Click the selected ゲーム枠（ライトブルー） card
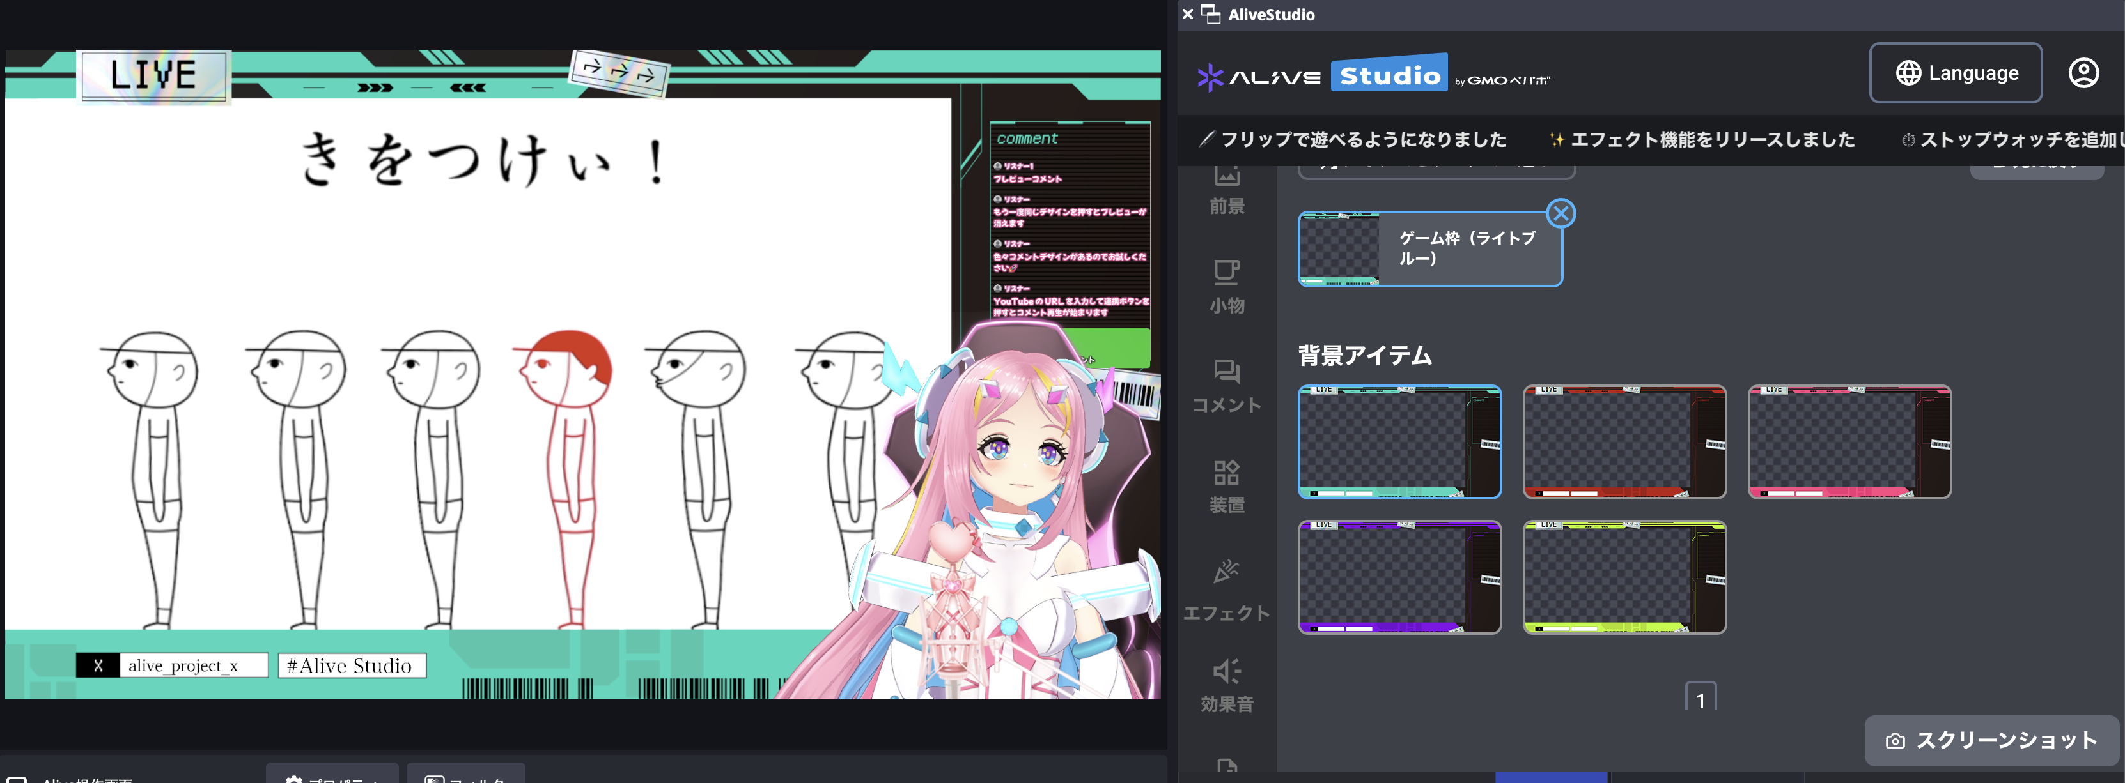 1429,248
